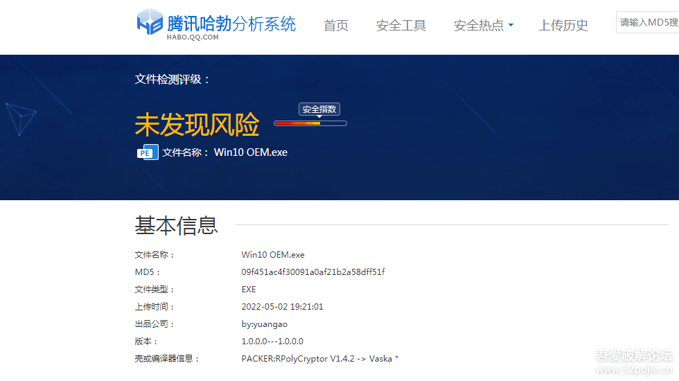Select the version 1.0.0.0---1.0.0.0 value
Screen dimensions: 679x381
[x=272, y=341]
